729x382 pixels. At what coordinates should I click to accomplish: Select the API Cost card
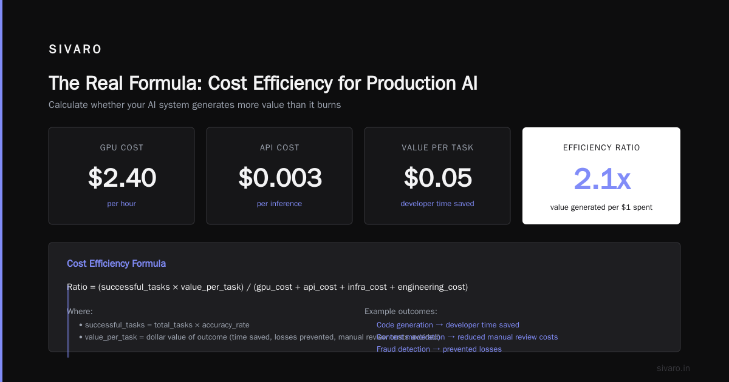click(x=279, y=176)
